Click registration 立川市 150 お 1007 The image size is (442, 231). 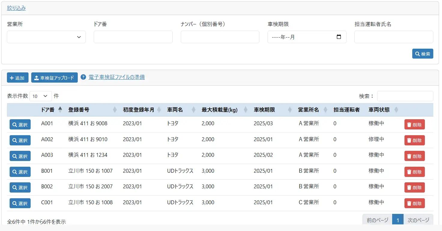pyautogui.click(x=90, y=171)
